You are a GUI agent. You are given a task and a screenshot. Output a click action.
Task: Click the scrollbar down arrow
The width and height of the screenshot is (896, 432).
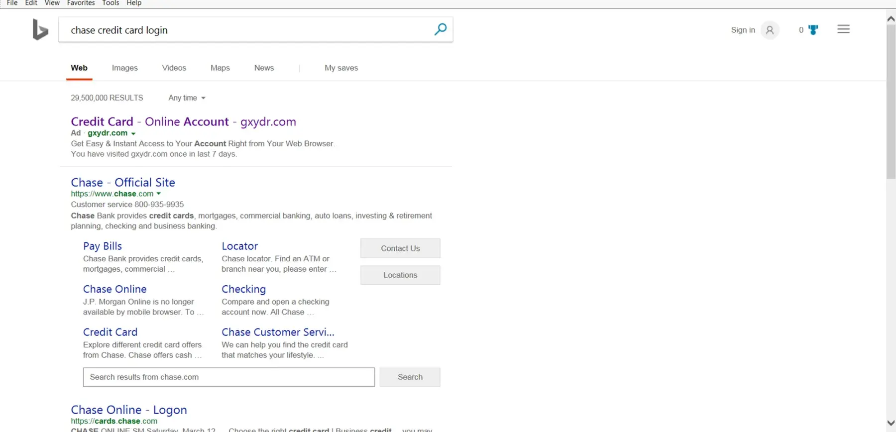coord(891,423)
